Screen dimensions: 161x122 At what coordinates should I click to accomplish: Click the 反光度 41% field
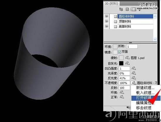pos(124,78)
